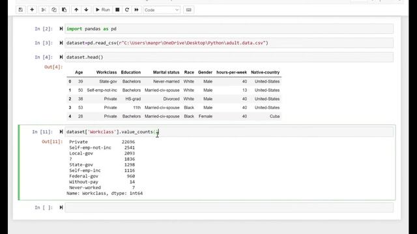Click the Self-emp-not-inc cell in row 1
The width and height of the screenshot is (417, 234).
102,90
